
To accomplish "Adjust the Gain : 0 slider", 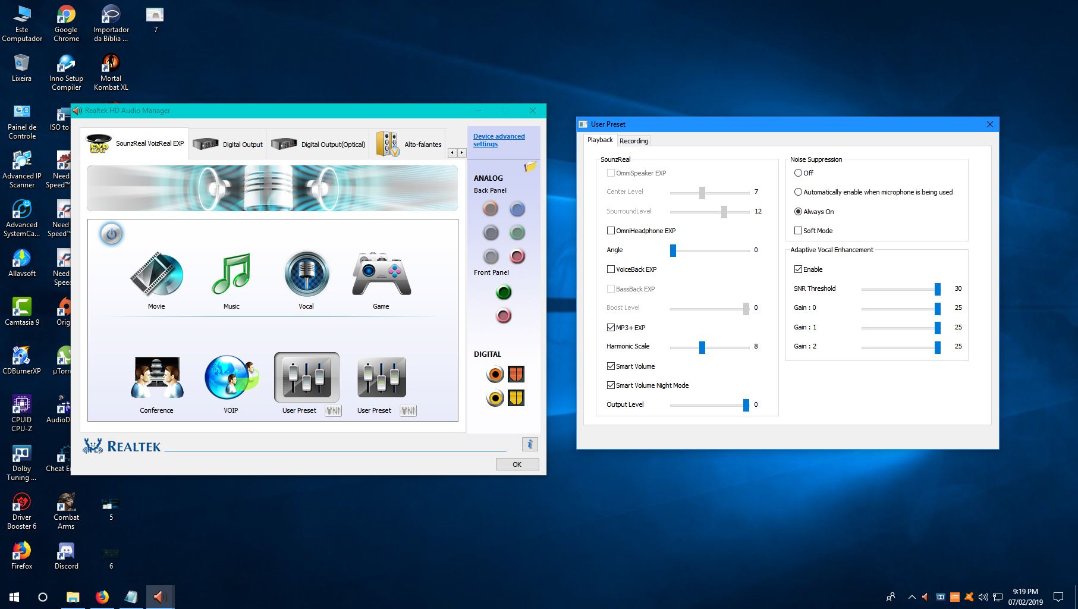I will point(938,308).
